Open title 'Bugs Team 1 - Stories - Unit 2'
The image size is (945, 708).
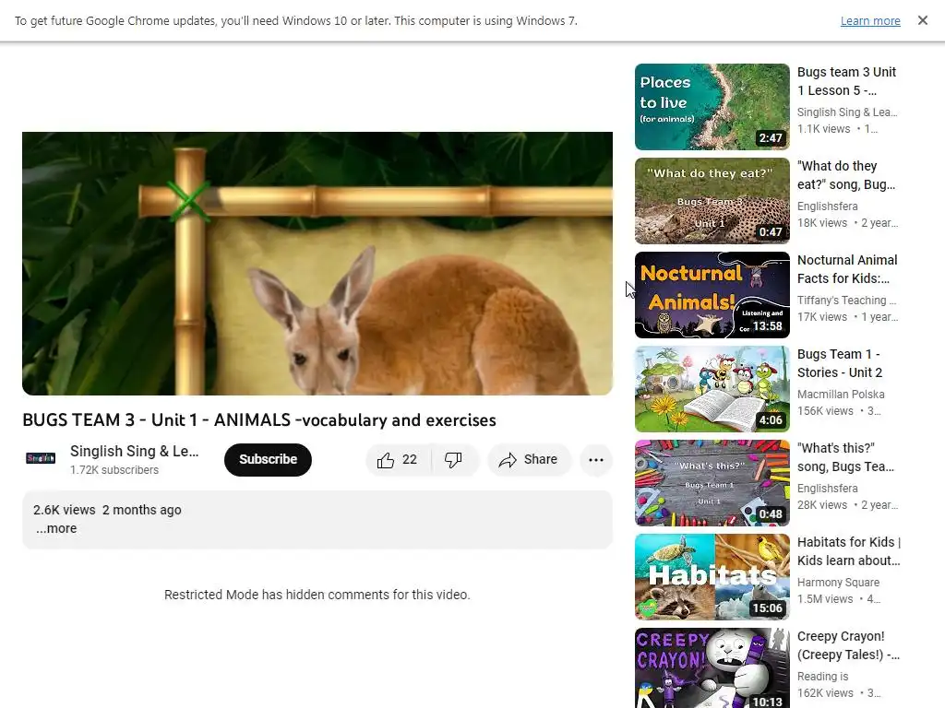(840, 363)
